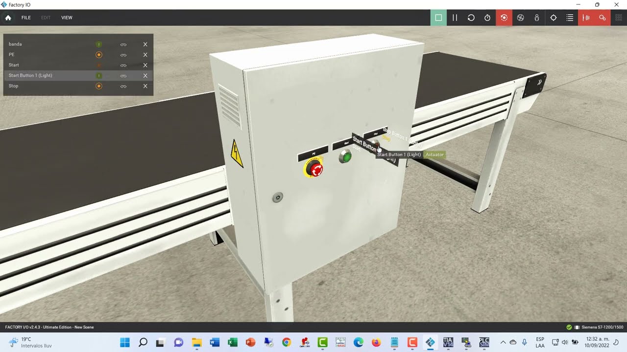Open Firefox from the taskbar
The image size is (627, 352).
376,342
